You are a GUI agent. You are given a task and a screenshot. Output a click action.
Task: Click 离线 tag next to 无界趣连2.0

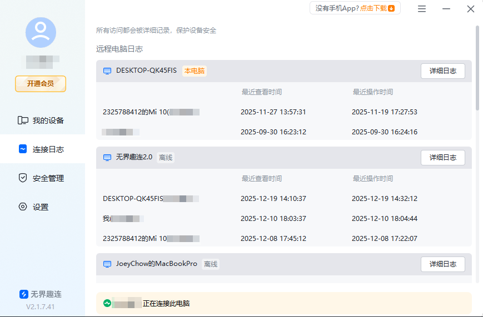click(166, 158)
